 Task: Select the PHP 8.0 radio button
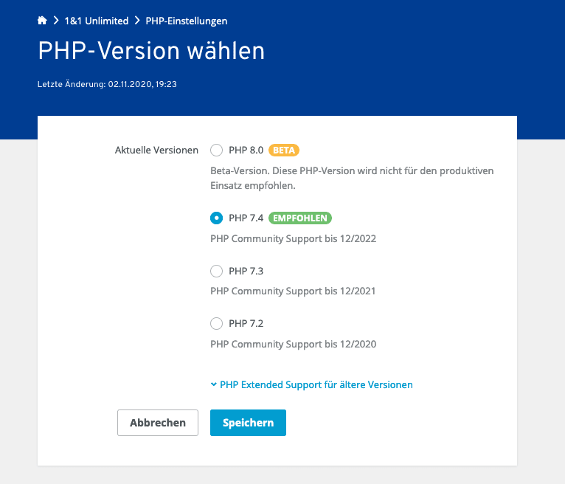217,151
